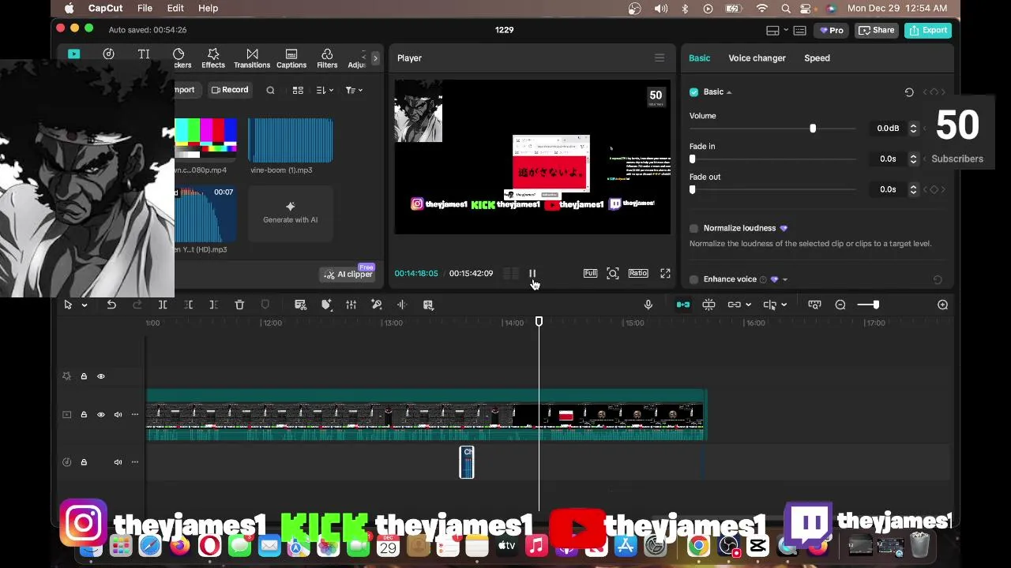The image size is (1011, 568).
Task: Open the audio adjustments mixer icon
Action: pyautogui.click(x=351, y=305)
